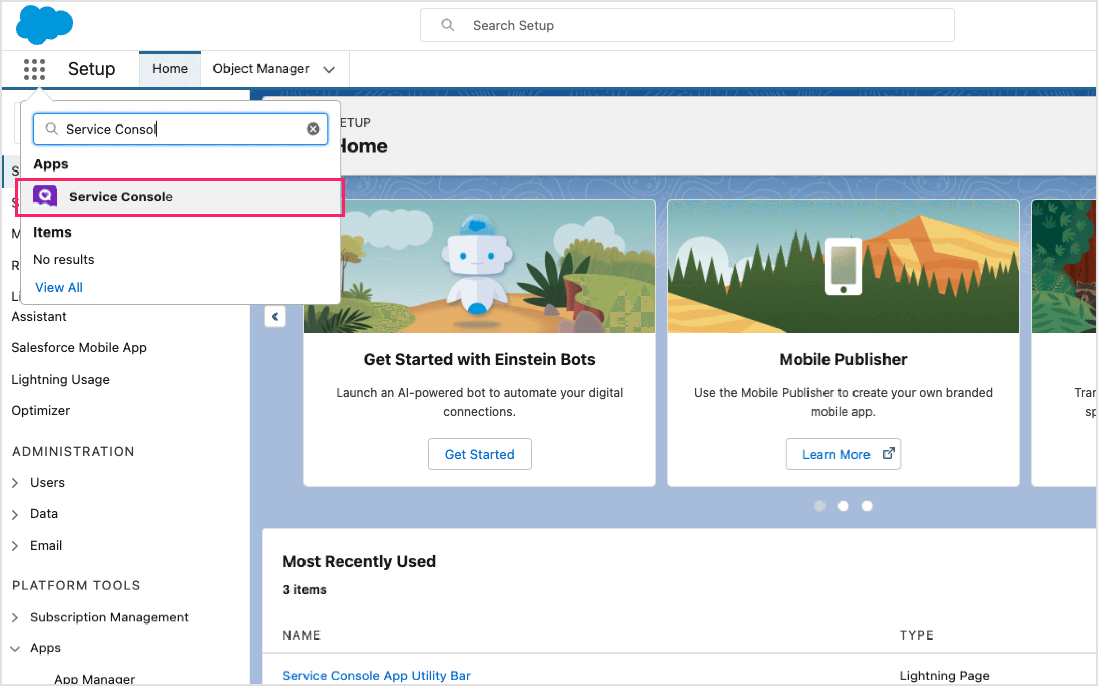Click the external link icon on Learn More
The image size is (1098, 686).
888,453
